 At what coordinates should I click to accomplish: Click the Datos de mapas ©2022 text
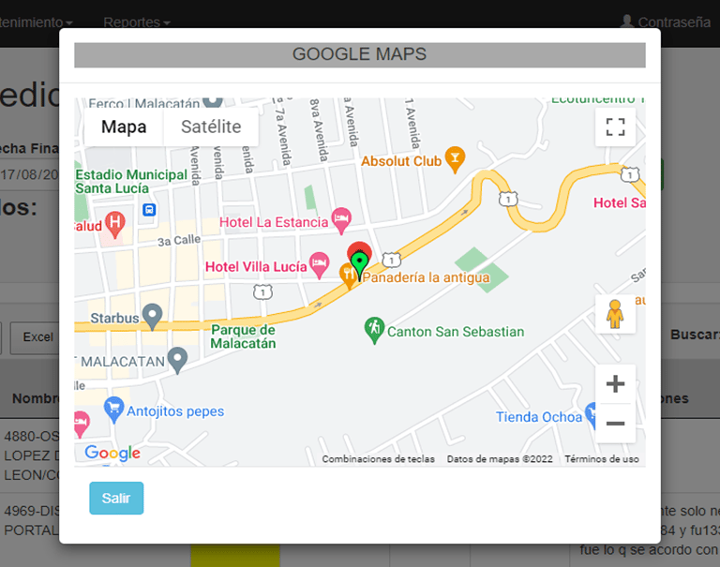pos(500,459)
